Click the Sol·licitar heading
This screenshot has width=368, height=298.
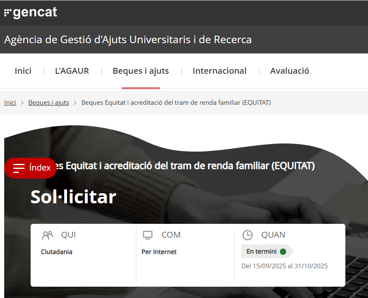(73, 197)
